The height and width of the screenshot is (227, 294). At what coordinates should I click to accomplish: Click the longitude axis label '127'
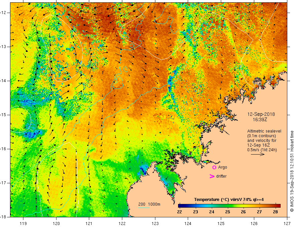click(287, 223)
